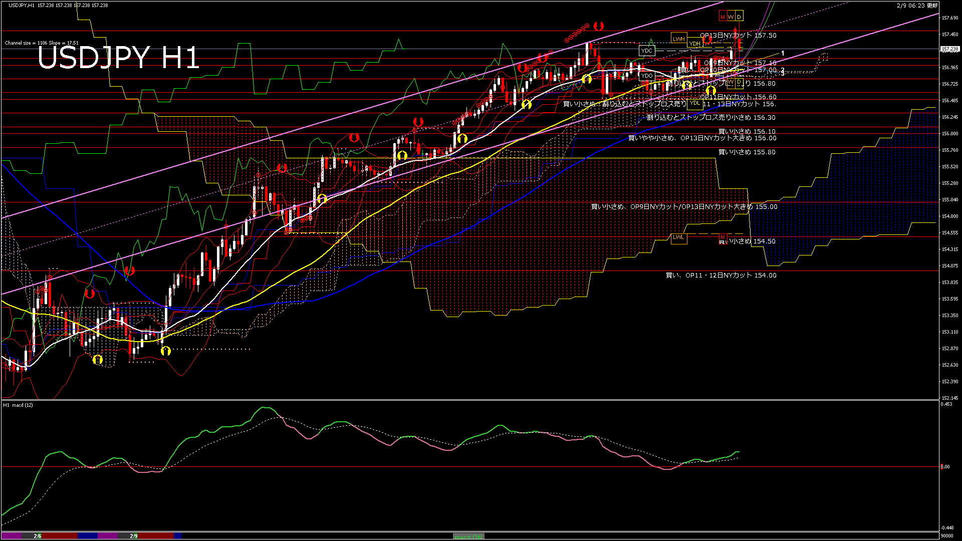Screen dimensions: 962x541
Task: Click the 2/6 date marker
Action: [x=38, y=536]
